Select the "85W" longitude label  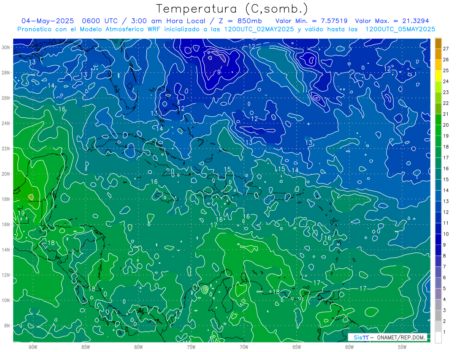(x=85, y=347)
